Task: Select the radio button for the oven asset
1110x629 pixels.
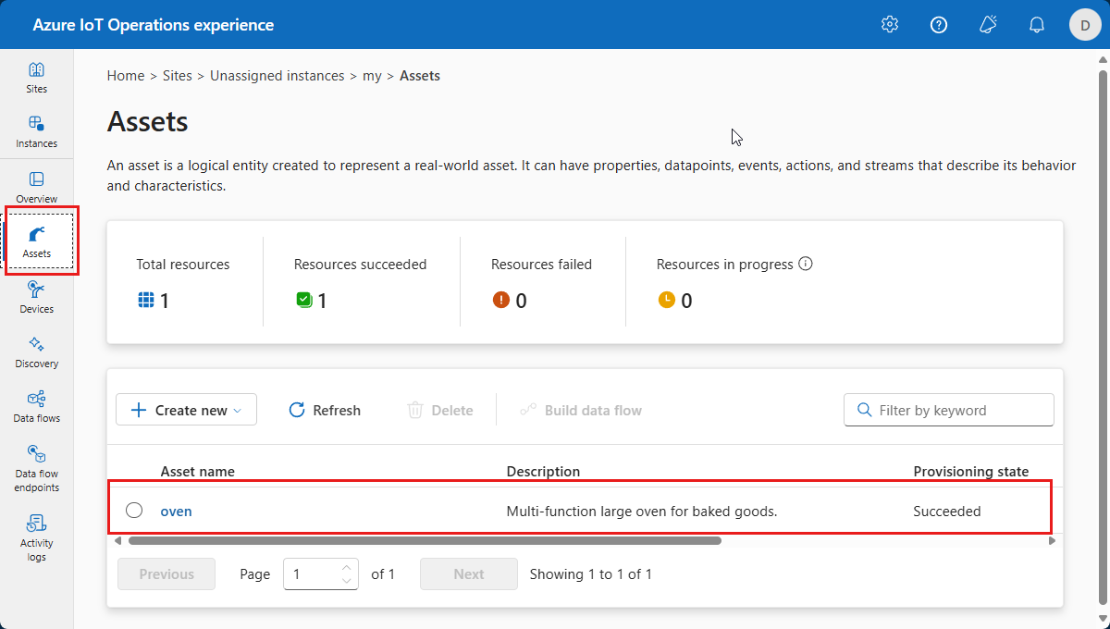Action: (x=134, y=510)
